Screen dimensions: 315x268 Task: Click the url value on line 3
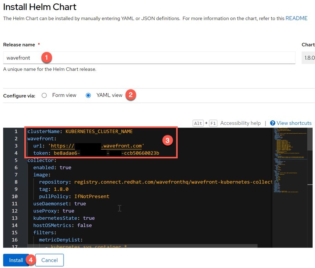tap(96, 146)
